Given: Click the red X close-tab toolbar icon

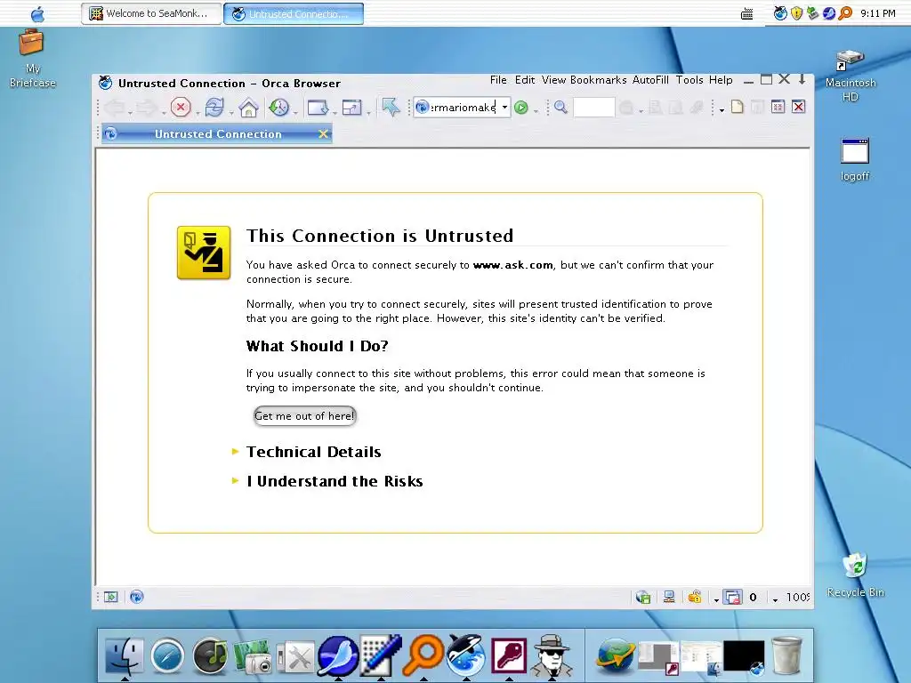Looking at the screenshot, I should tap(799, 107).
